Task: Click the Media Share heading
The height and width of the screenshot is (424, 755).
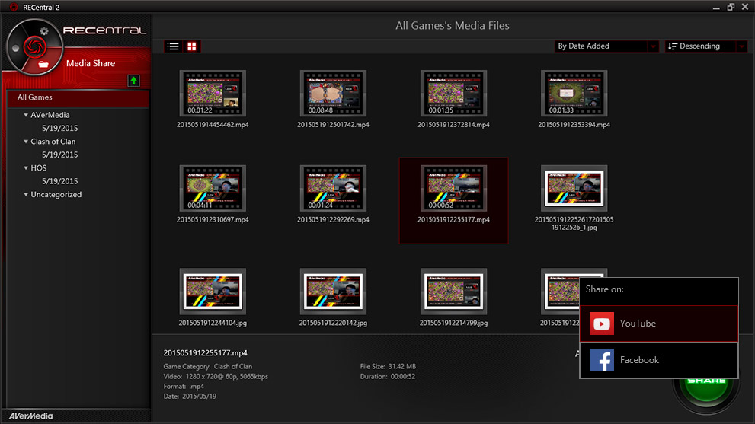Action: click(91, 63)
